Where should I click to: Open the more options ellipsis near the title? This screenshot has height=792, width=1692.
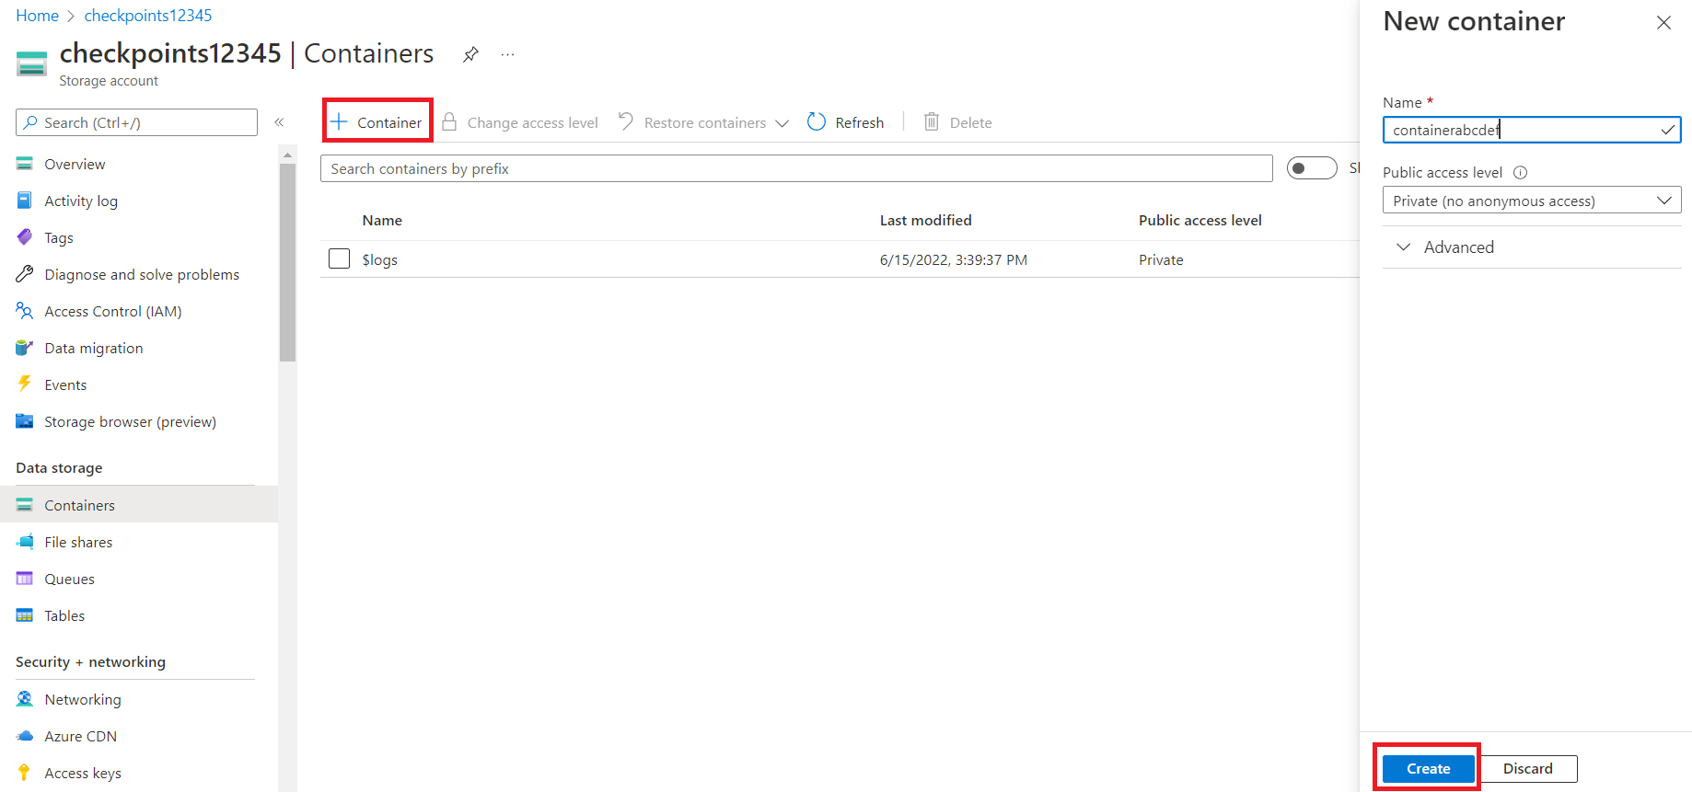click(x=507, y=54)
